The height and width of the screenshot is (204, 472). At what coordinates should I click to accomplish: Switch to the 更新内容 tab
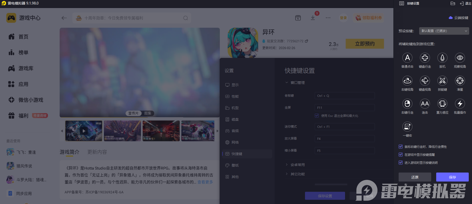tap(97, 152)
